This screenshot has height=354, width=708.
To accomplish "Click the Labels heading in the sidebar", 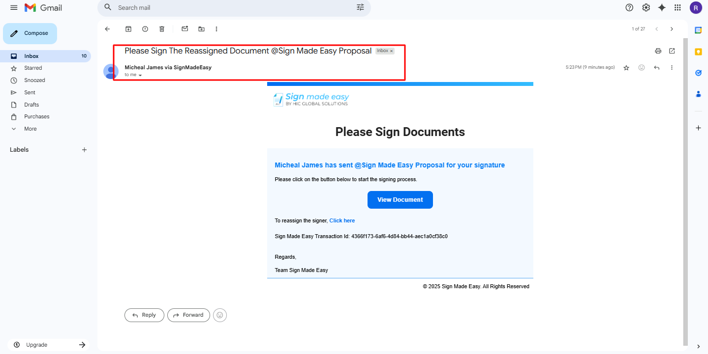I will tap(19, 150).
